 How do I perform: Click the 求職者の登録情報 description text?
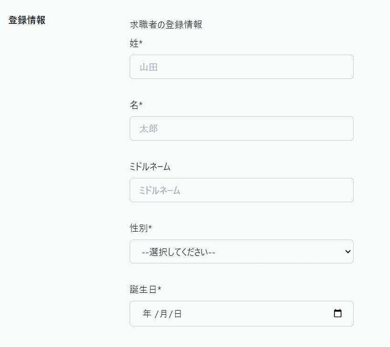click(166, 25)
